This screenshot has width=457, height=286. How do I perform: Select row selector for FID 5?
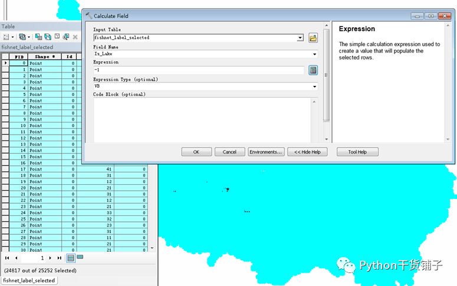pyautogui.click(x=5, y=94)
